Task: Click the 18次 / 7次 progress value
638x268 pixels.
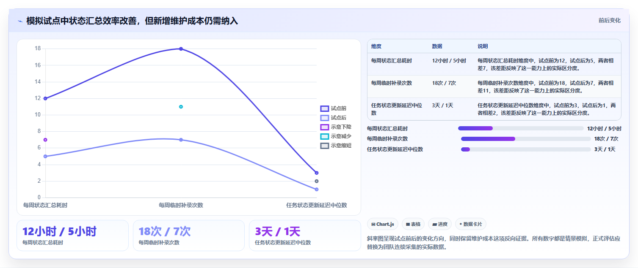Action: pos(606,139)
